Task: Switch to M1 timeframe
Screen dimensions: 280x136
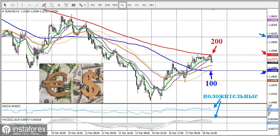Action: (x=93, y=5)
